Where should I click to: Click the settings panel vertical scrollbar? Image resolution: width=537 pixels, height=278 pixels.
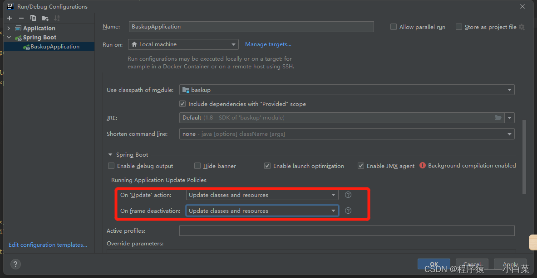pyautogui.click(x=524, y=157)
